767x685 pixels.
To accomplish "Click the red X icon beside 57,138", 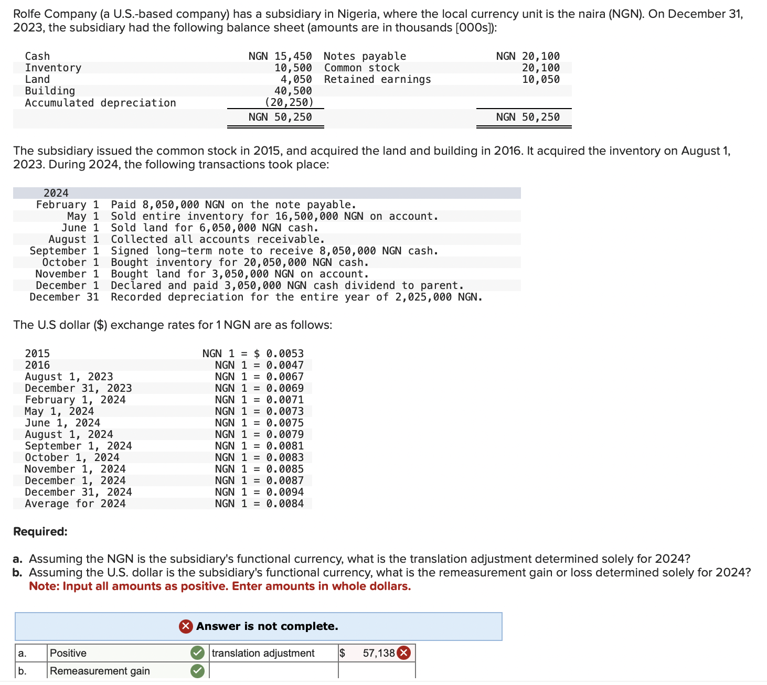I will (403, 653).
